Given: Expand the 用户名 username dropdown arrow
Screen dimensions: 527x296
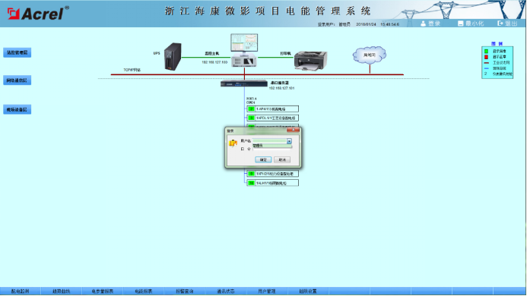Looking at the screenshot, I should pyautogui.click(x=289, y=141).
